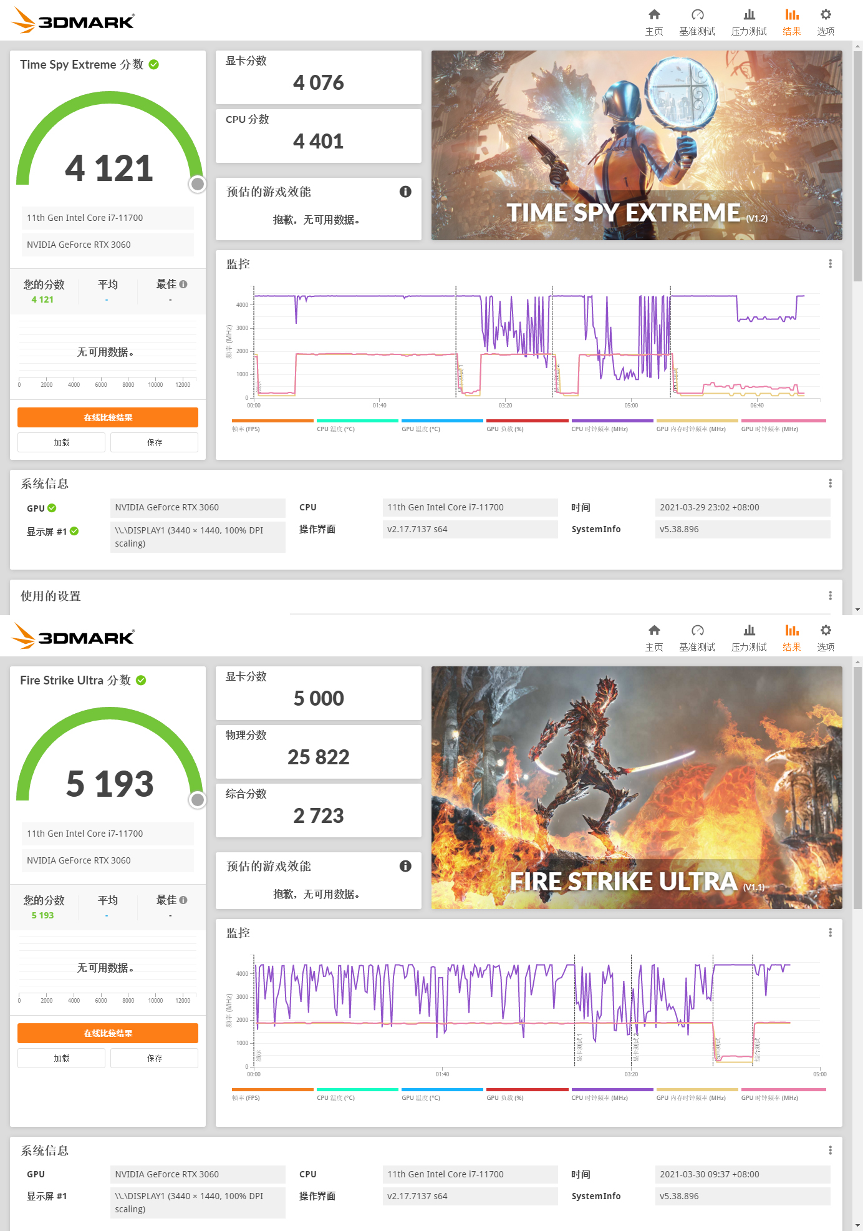Toggle GPU 时钟频率 legend in Fire Strike Ultra chart
This screenshot has height=1231, width=863.
click(x=783, y=1094)
